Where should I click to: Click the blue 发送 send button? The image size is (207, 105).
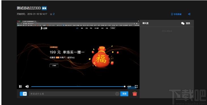[124, 94]
